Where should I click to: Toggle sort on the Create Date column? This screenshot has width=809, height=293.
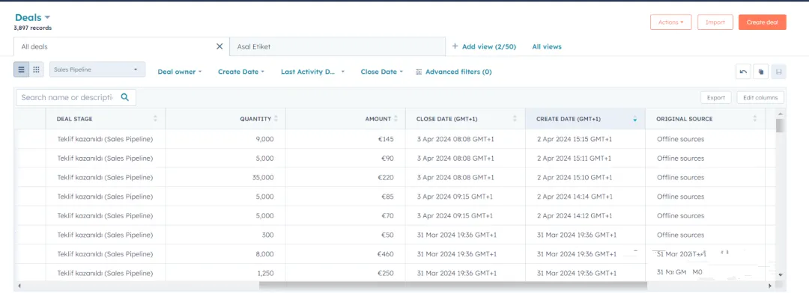635,119
